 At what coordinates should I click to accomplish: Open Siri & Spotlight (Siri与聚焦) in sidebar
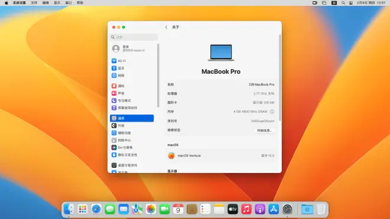pyautogui.click(x=132, y=148)
